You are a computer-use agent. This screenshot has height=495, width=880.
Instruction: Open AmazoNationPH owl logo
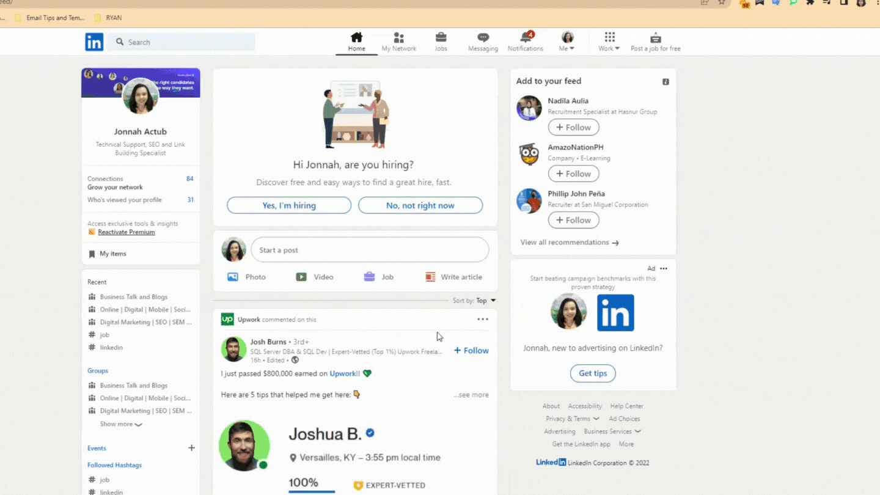[x=529, y=155]
